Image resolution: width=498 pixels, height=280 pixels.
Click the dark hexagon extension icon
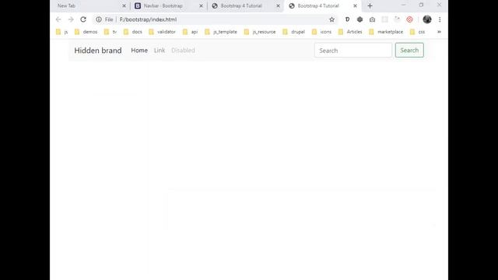coord(359,19)
